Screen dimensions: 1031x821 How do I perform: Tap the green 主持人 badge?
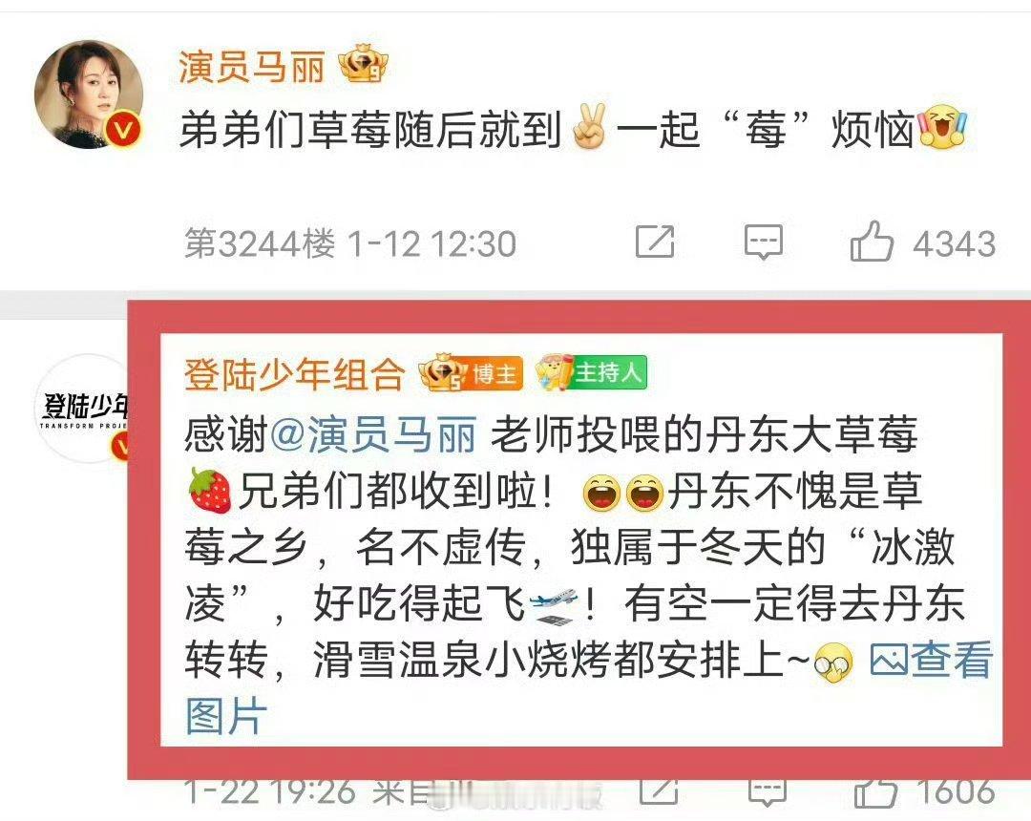pyautogui.click(x=591, y=372)
